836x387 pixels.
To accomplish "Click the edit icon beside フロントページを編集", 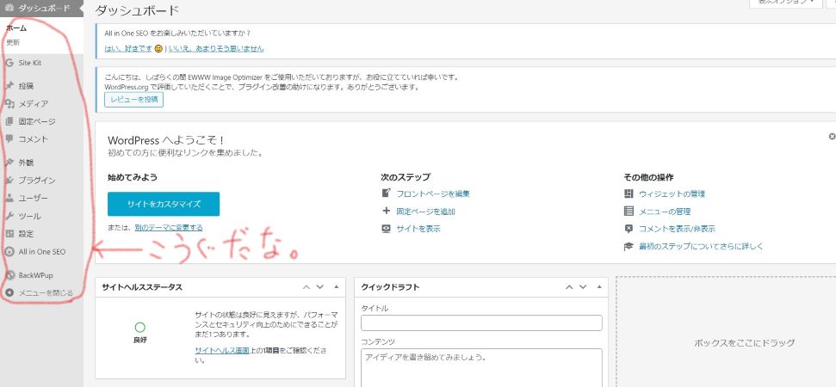I will click(387, 193).
